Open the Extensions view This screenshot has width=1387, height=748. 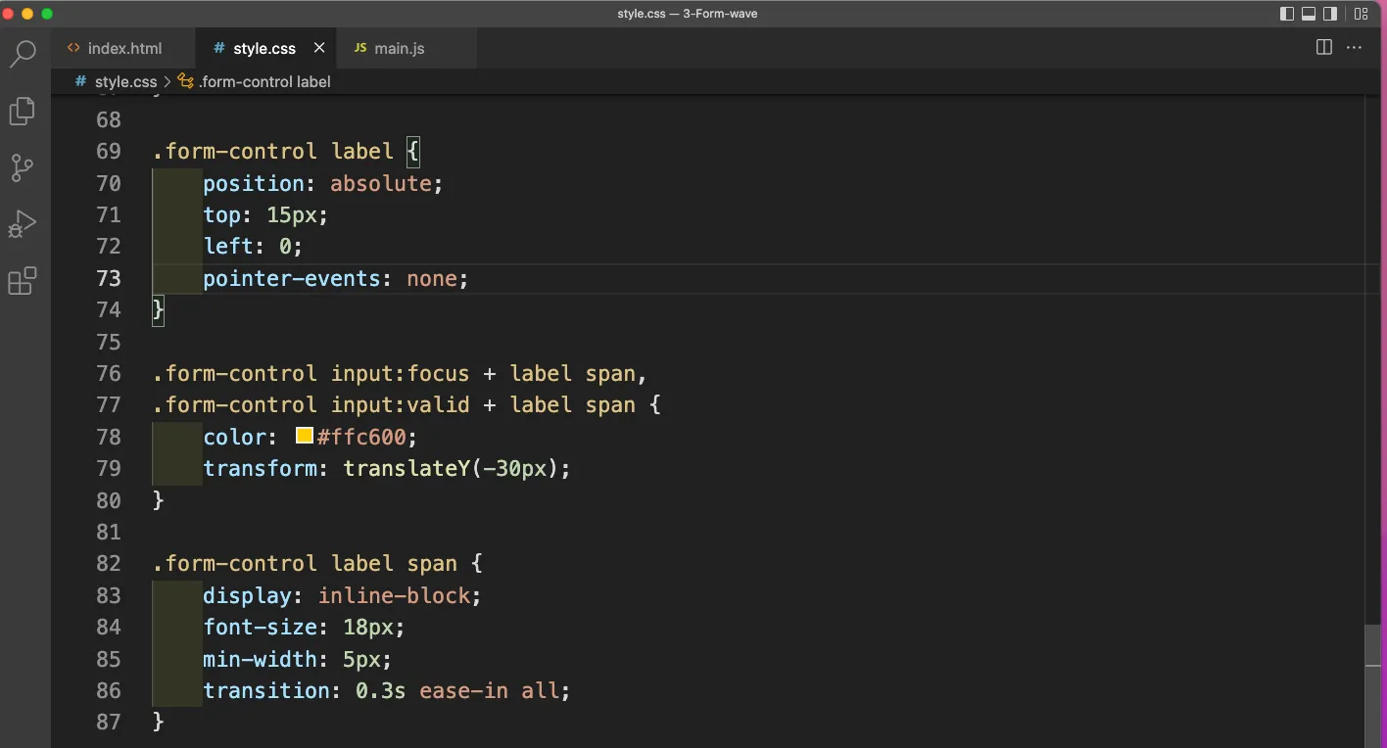pos(23,281)
